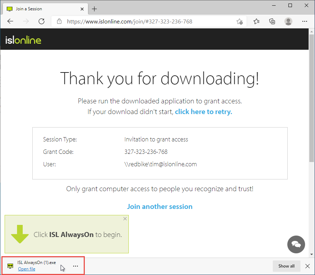Screen dimensions: 315x275
Task: Dismiss the Click ISL AlwaysOn popup
Action: click(125, 219)
